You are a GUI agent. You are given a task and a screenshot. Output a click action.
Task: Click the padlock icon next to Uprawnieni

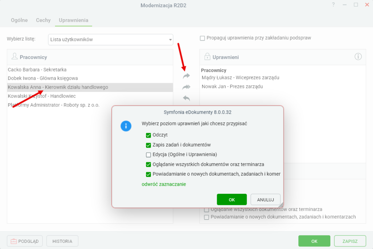(x=207, y=56)
